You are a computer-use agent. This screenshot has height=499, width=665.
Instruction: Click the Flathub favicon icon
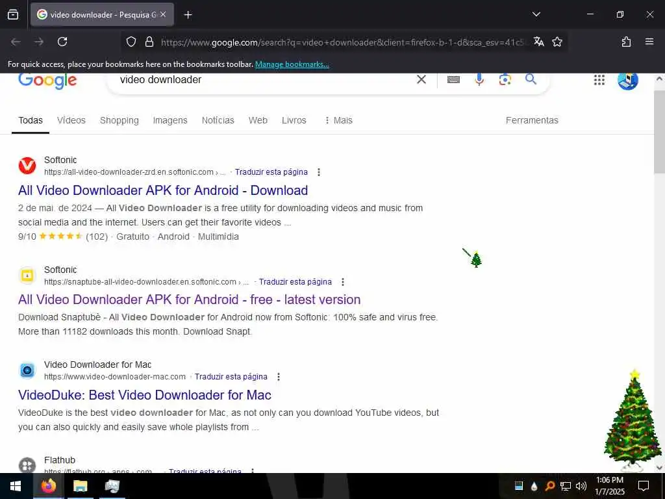click(x=27, y=465)
